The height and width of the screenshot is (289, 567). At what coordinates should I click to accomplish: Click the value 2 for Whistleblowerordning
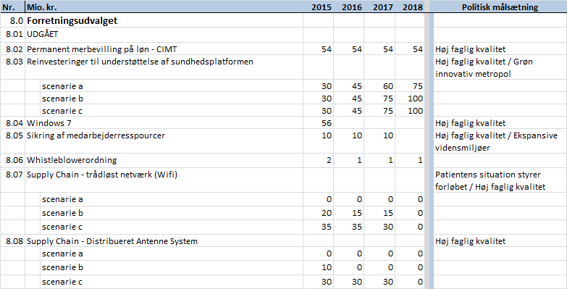(x=318, y=160)
